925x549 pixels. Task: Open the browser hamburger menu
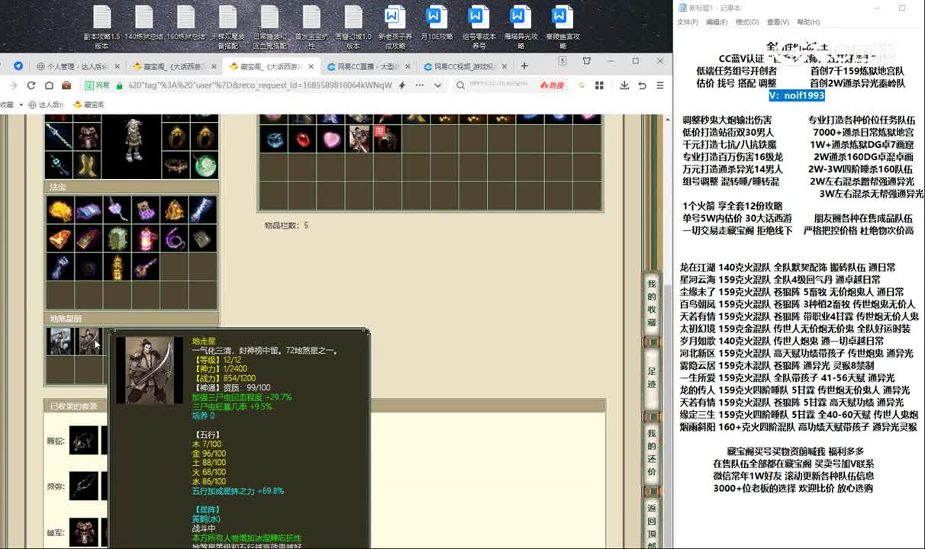[x=661, y=85]
